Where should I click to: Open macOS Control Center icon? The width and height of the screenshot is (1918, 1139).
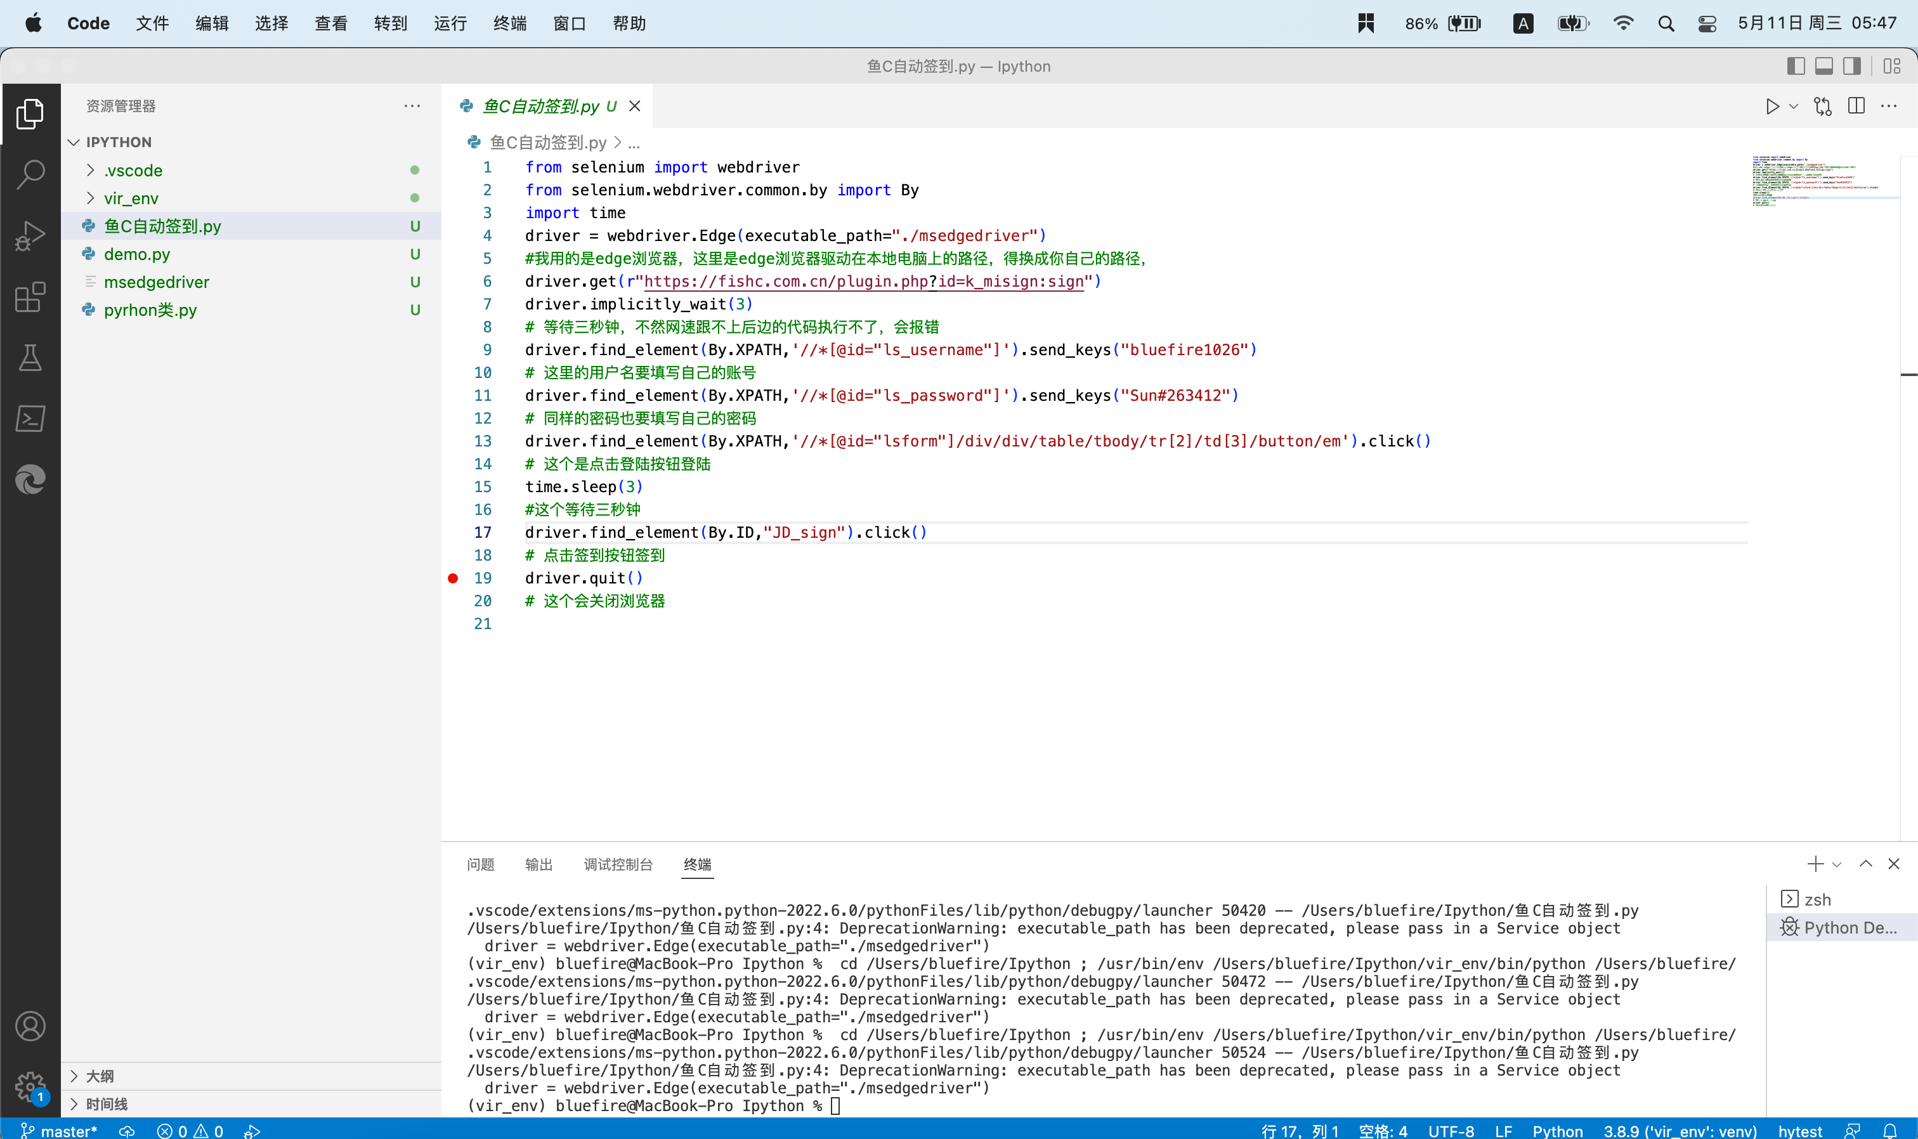click(1707, 24)
